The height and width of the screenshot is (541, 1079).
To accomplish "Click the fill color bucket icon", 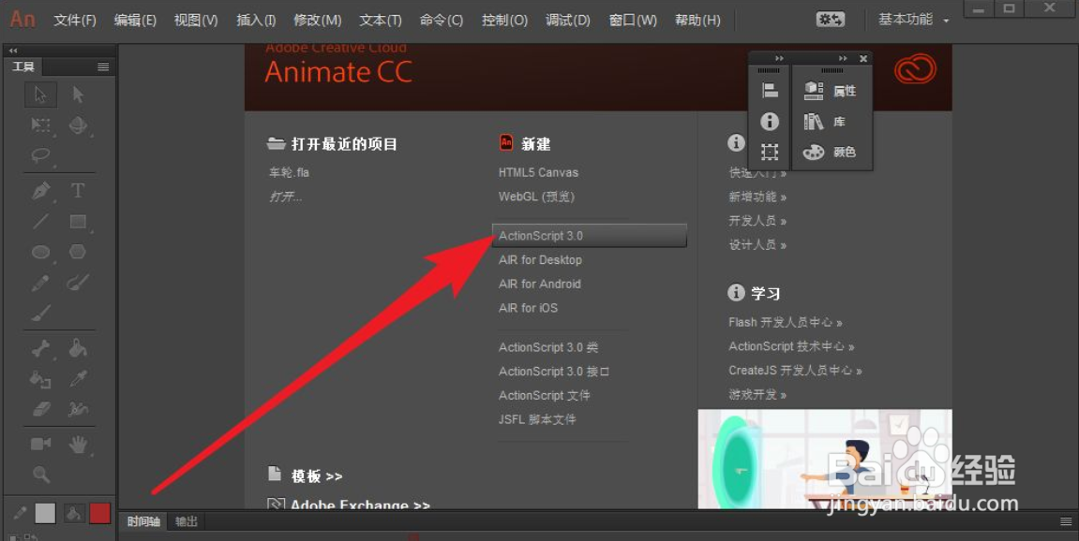I will 74,513.
